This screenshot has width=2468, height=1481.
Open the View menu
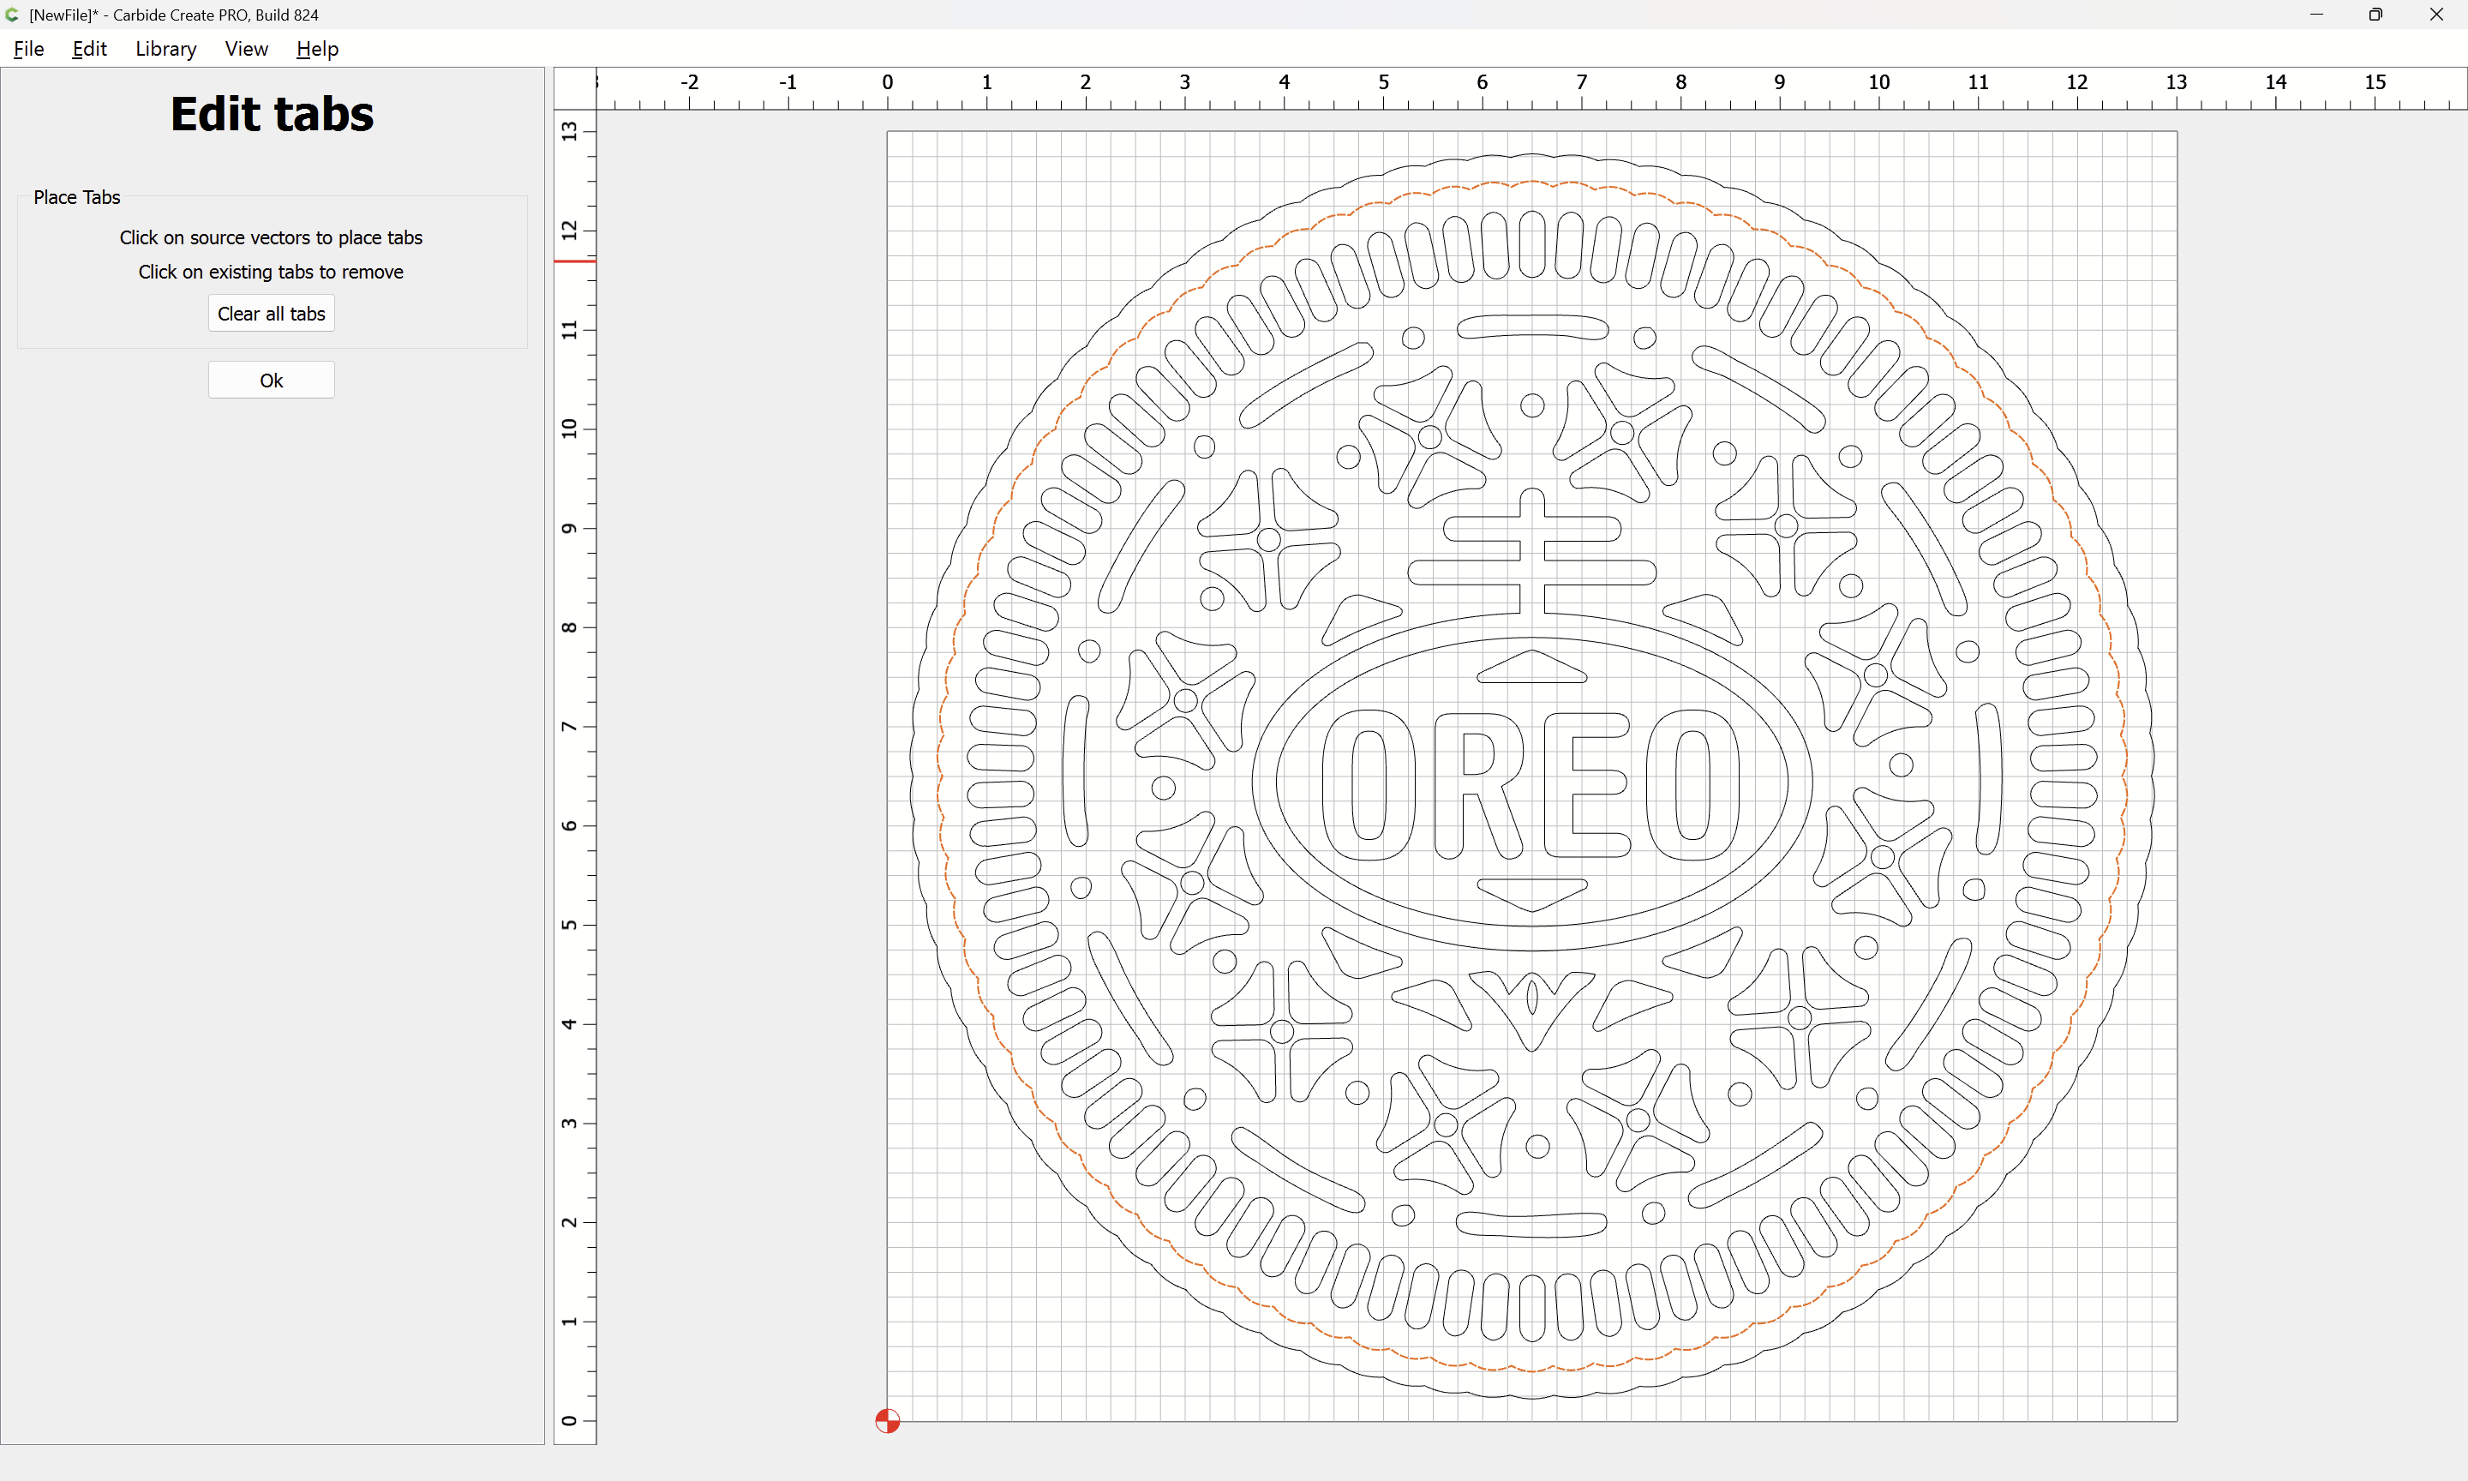(245, 49)
